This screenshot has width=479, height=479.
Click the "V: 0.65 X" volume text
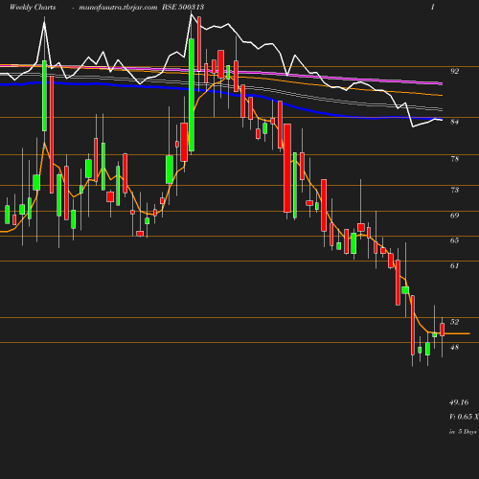pyautogui.click(x=464, y=417)
